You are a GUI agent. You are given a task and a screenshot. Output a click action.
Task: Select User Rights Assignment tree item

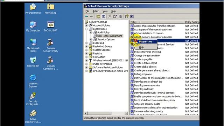pyautogui.click(x=110, y=36)
